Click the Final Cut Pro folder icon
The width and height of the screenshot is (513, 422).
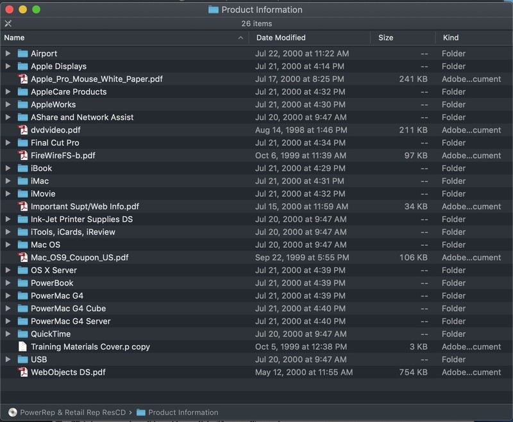22,142
